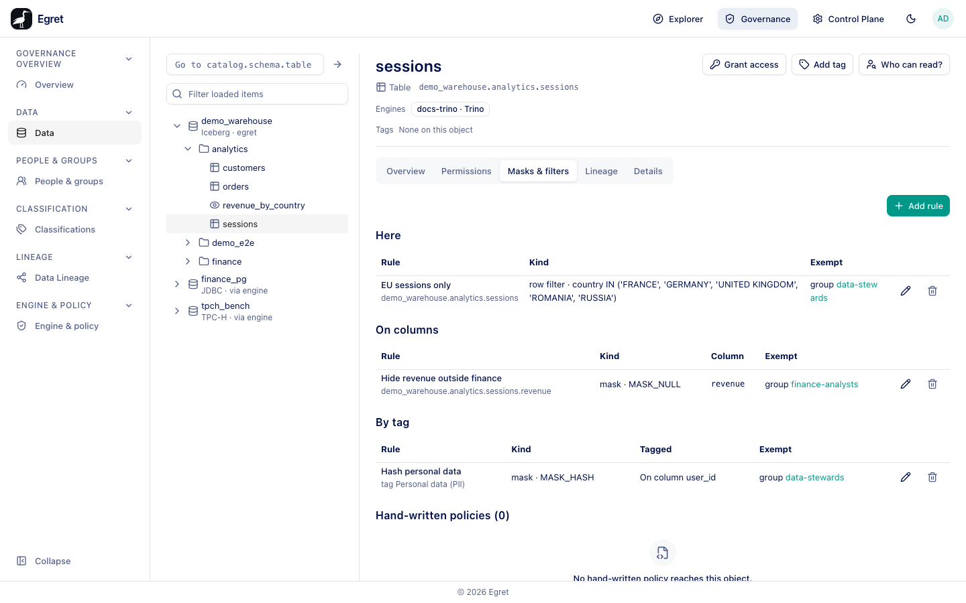
Task: Open Classifications page
Action: coord(74,230)
